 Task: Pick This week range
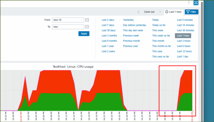coord(158,30)
